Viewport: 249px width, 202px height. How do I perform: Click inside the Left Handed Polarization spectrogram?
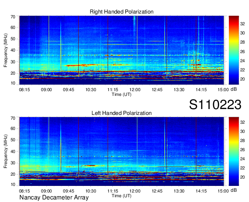(x=122, y=151)
